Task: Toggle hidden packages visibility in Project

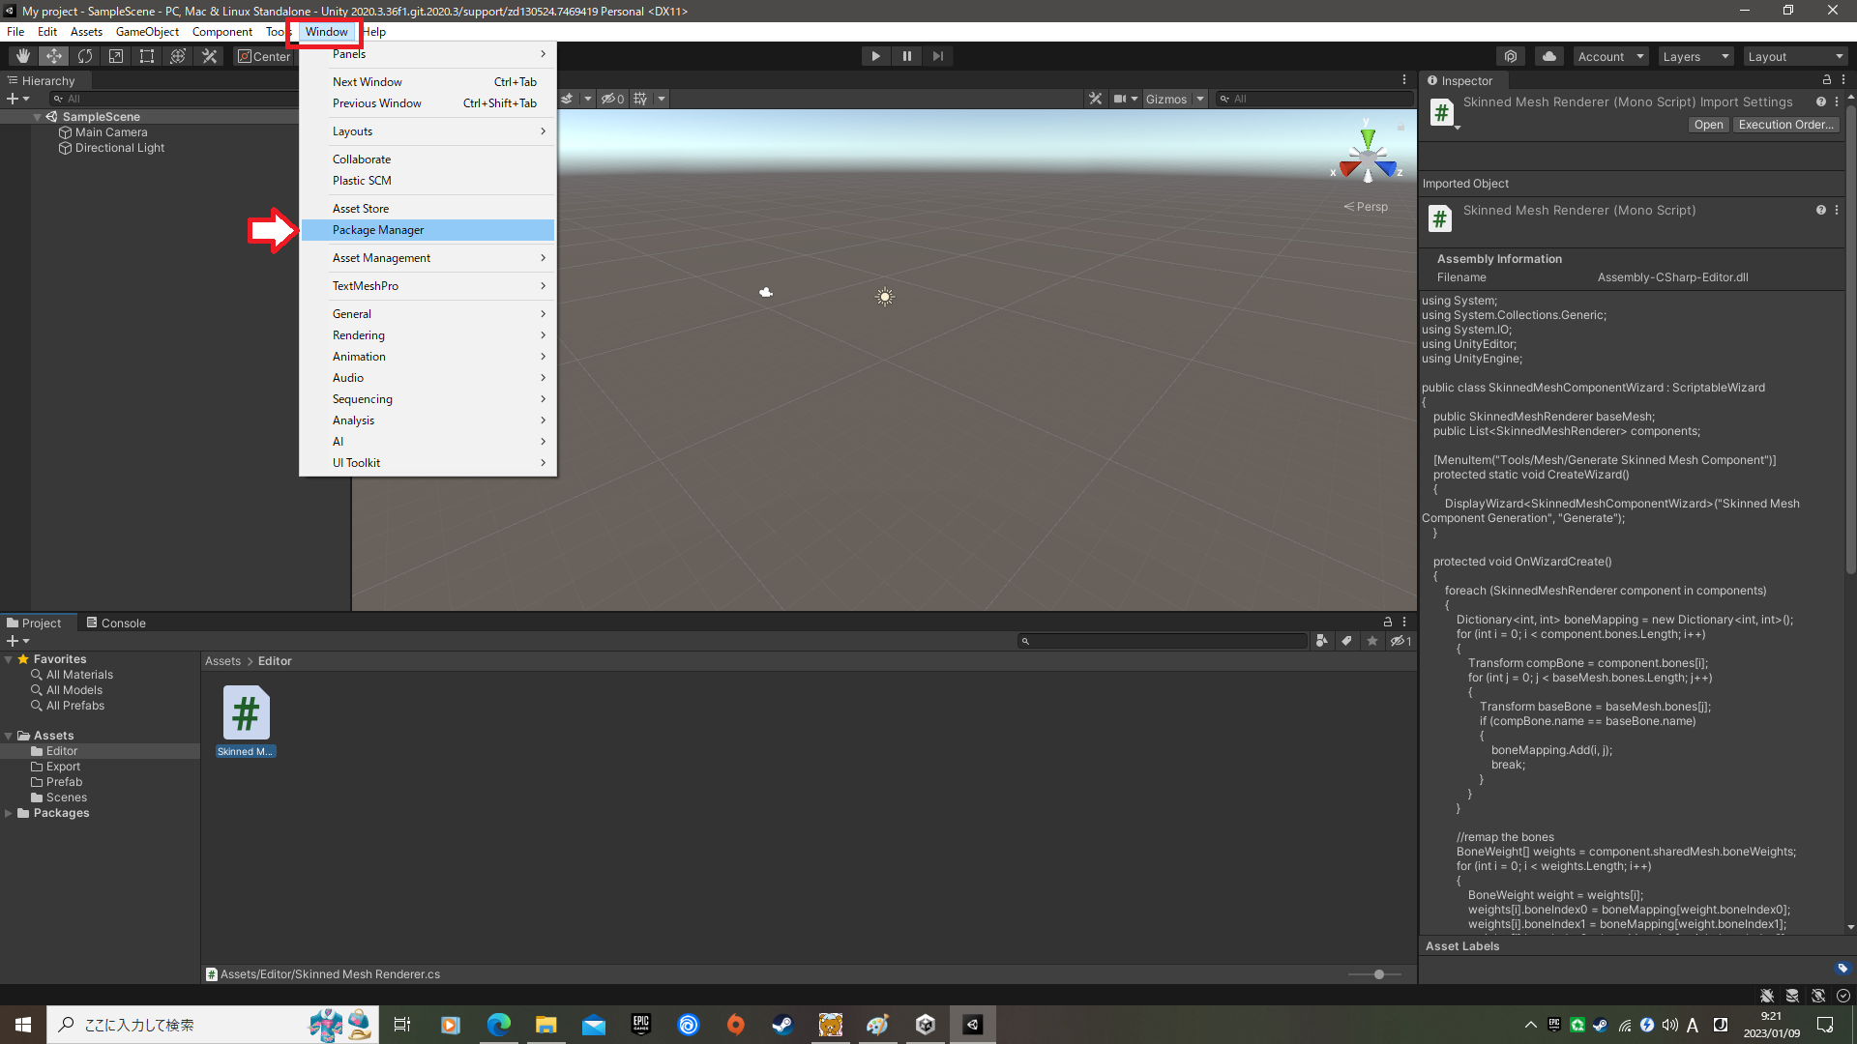Action: tap(1400, 641)
